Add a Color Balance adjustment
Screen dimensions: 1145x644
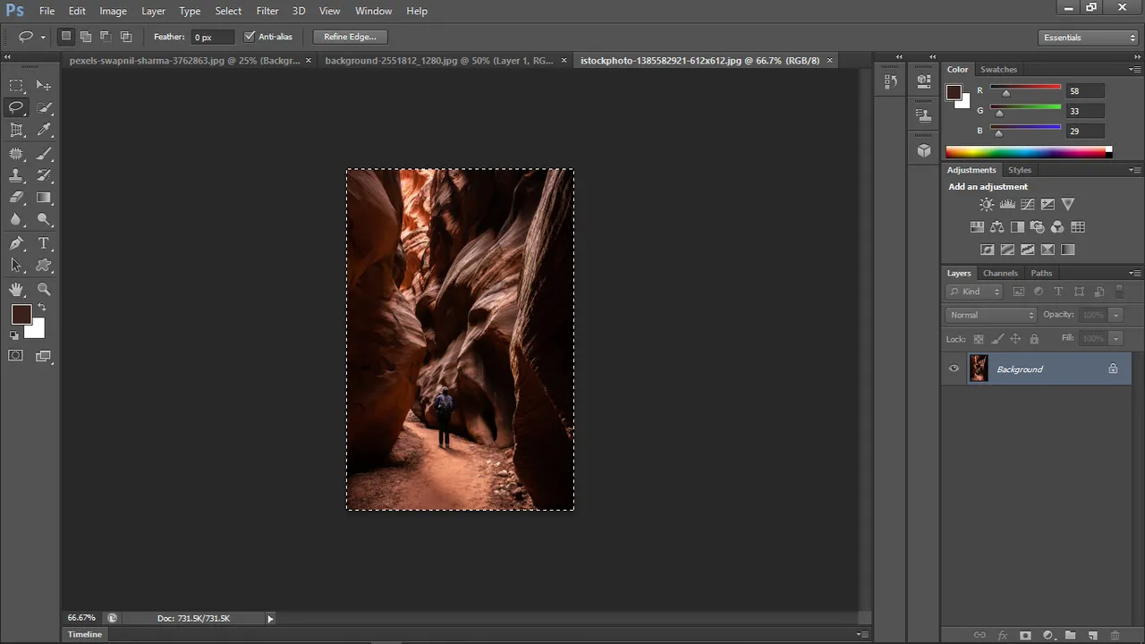coord(997,227)
